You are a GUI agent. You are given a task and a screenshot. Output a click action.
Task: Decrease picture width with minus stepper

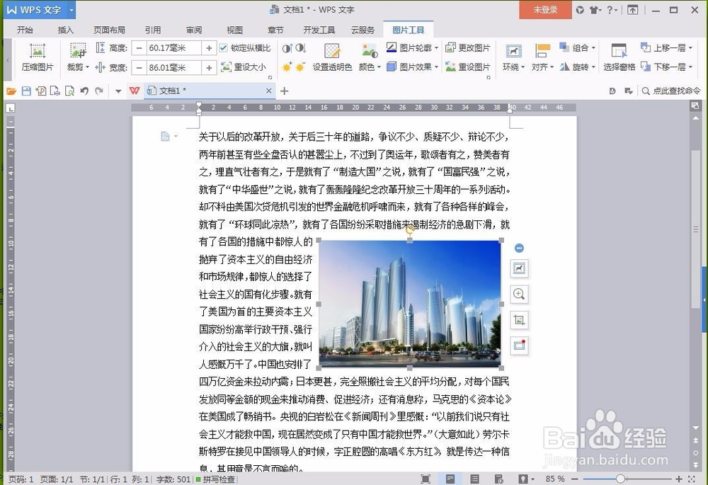pyautogui.click(x=139, y=68)
